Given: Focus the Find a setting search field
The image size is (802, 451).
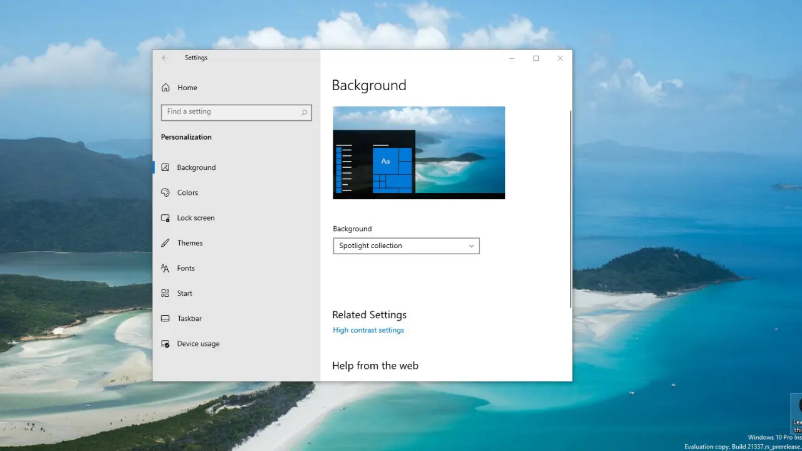Looking at the screenshot, I should (x=231, y=112).
